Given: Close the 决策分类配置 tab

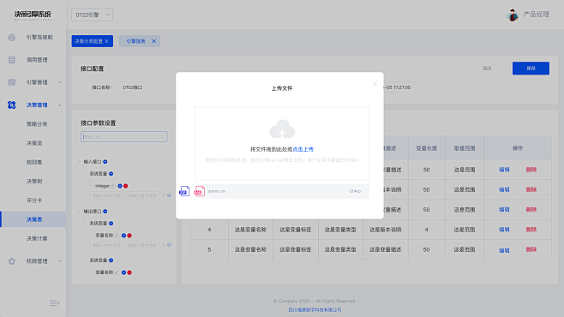Looking at the screenshot, I should tap(107, 41).
